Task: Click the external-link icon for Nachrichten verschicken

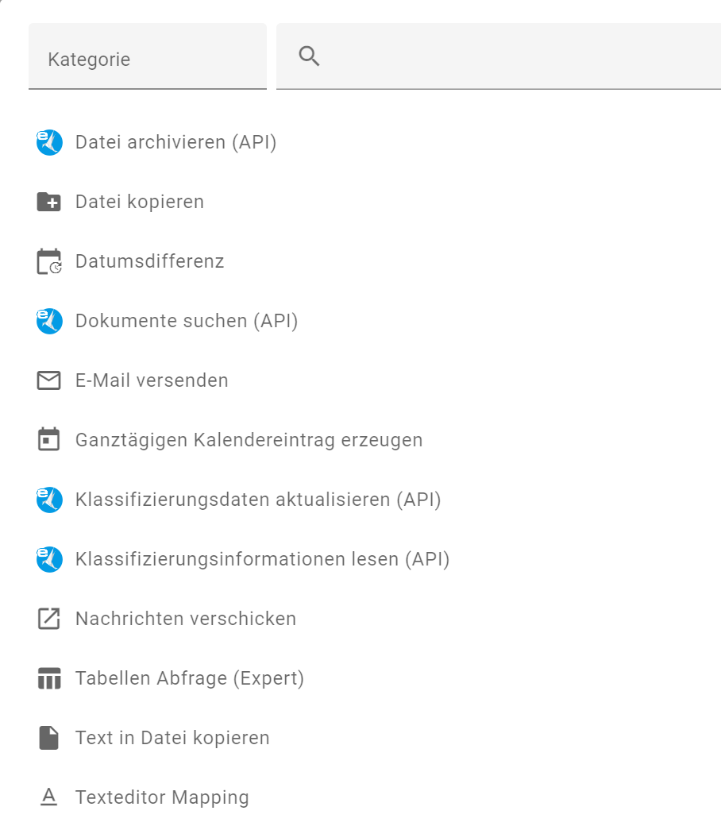Action: [49, 619]
